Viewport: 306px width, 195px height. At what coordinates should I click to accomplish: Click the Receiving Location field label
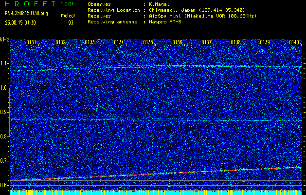(114, 10)
